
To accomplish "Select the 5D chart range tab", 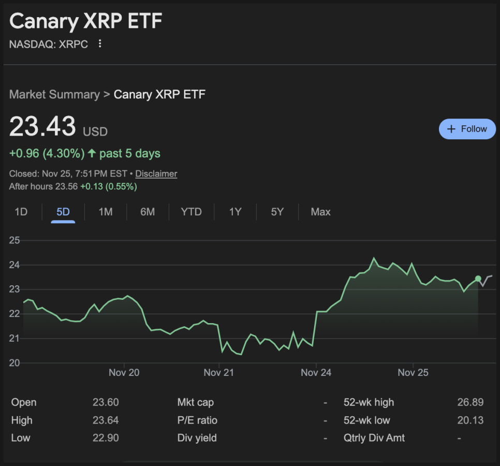I will [x=63, y=212].
